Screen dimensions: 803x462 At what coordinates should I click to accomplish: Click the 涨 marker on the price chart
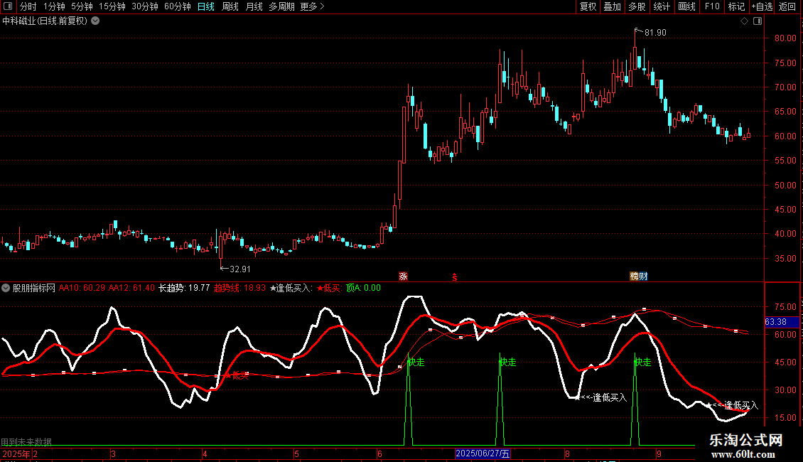[403, 276]
